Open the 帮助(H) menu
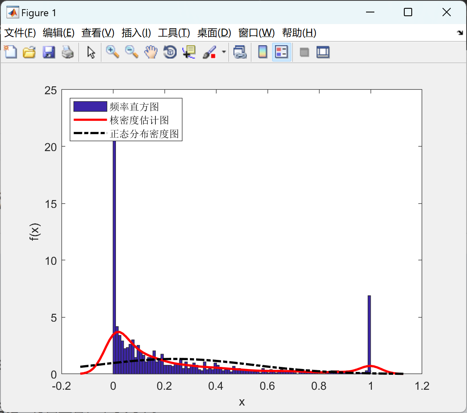The image size is (467, 413). [299, 33]
